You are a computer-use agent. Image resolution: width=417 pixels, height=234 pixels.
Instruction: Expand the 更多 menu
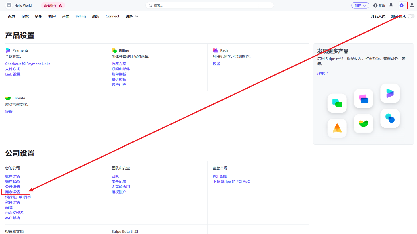[x=132, y=16]
